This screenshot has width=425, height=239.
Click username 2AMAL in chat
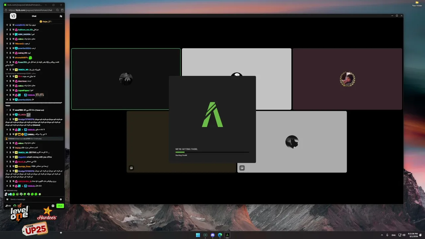(31, 134)
